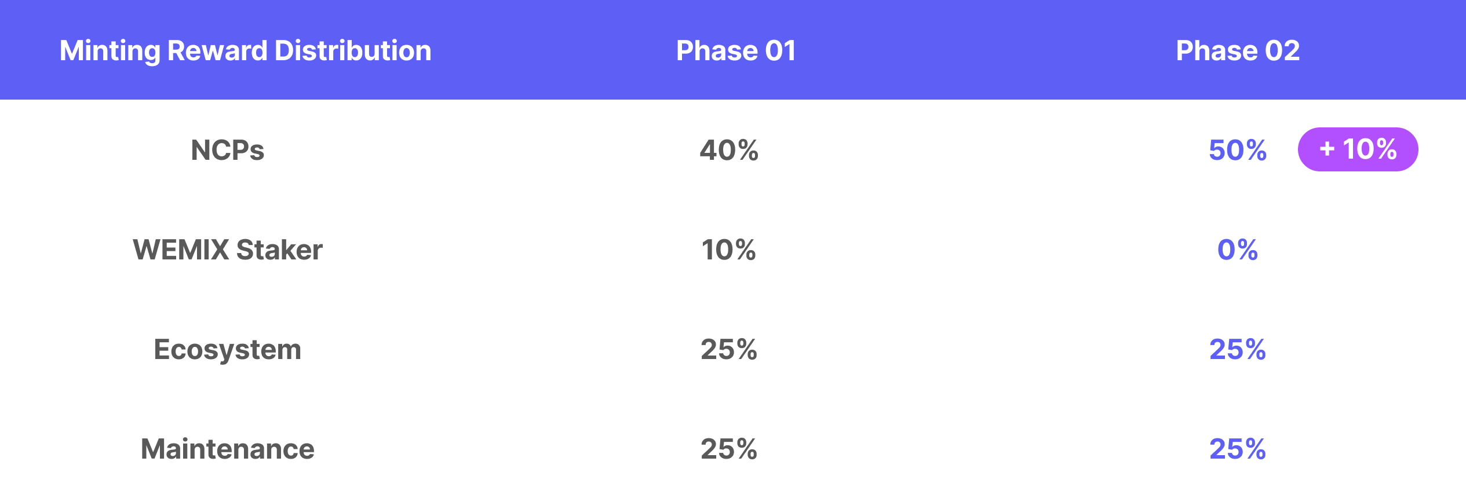
Task: Click Ecosystem's Phase 01 25% value
Action: click(x=729, y=350)
